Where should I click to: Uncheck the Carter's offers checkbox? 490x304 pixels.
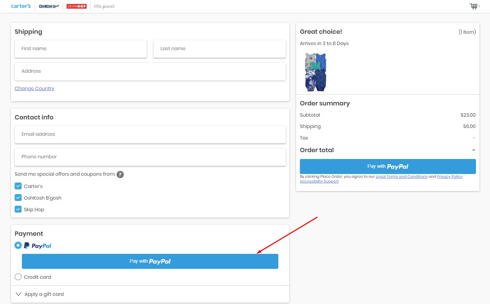point(18,186)
